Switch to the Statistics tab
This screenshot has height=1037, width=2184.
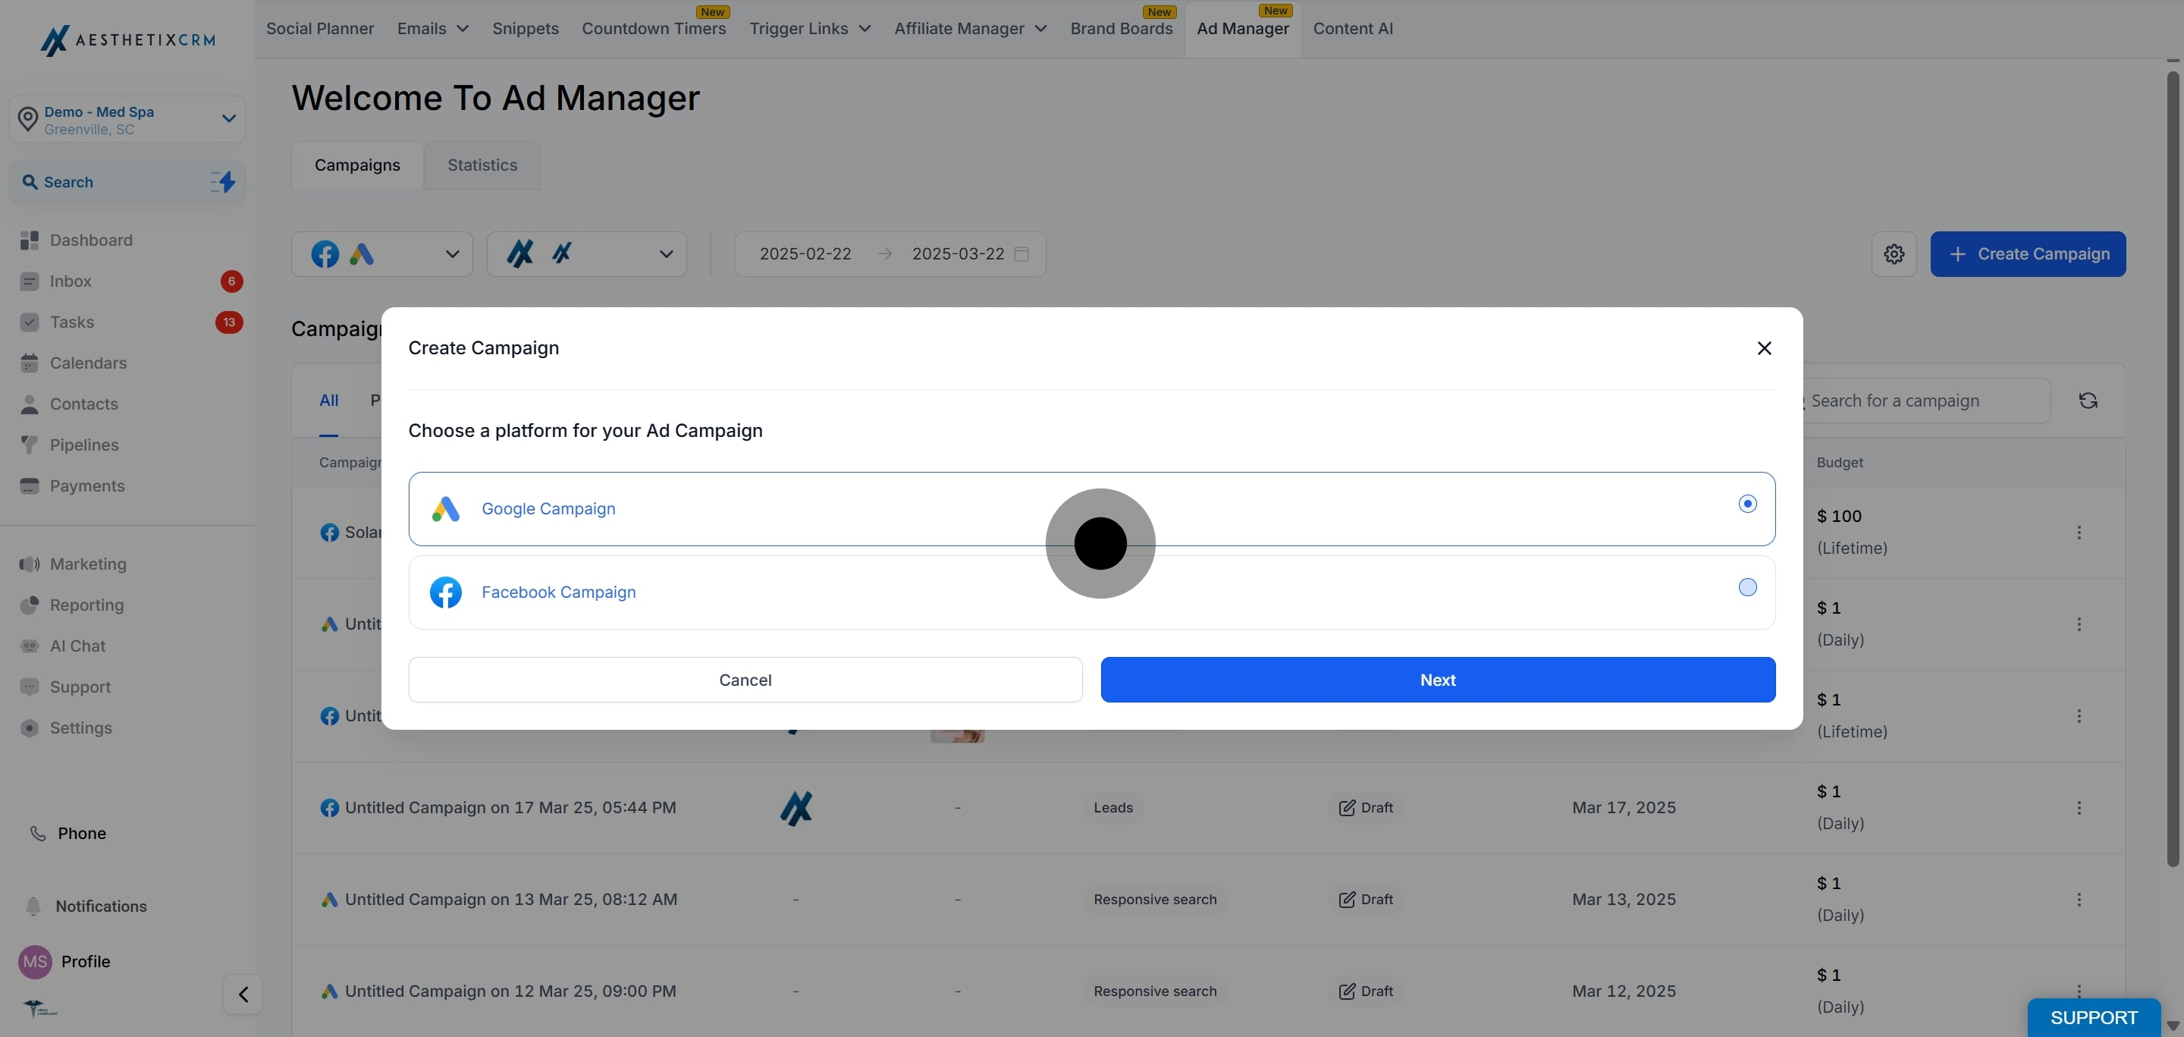pyautogui.click(x=482, y=165)
